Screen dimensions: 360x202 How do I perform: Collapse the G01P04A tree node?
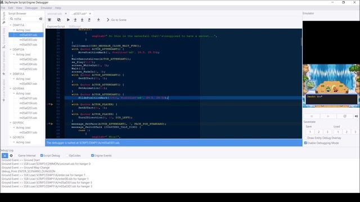11,89
